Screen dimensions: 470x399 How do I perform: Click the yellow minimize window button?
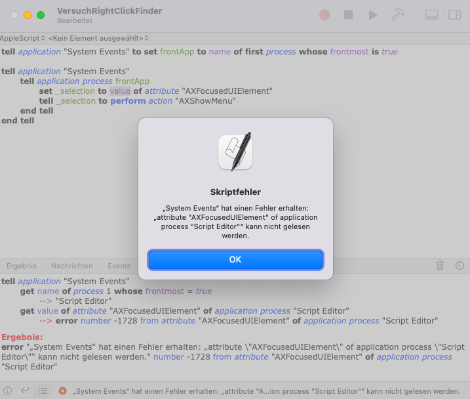coord(28,15)
